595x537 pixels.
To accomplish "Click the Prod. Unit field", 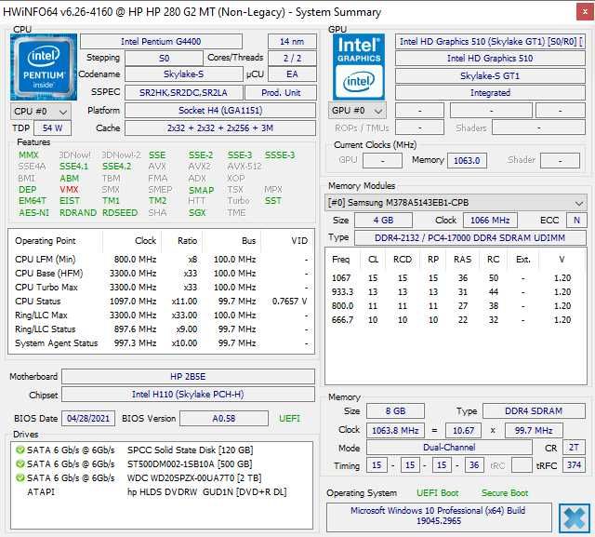I will (281, 93).
